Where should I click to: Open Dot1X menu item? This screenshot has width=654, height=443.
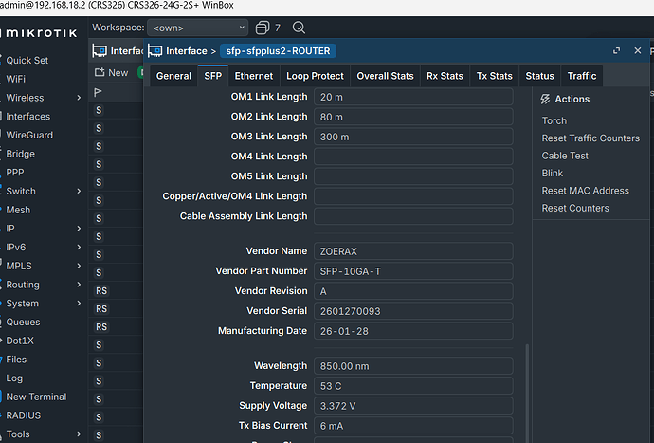(x=20, y=341)
